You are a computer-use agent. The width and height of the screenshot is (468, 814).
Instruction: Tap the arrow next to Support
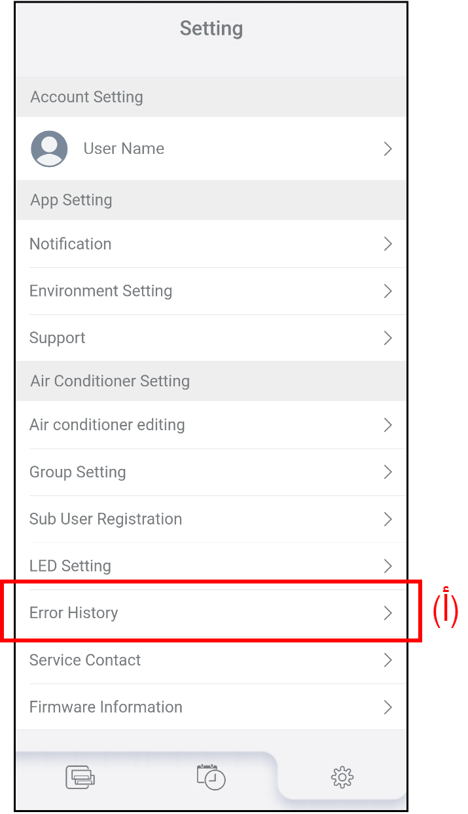[x=387, y=338]
